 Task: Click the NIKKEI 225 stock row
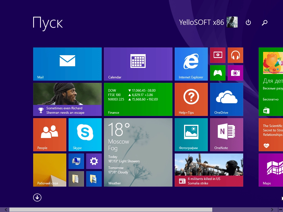tap(133, 99)
